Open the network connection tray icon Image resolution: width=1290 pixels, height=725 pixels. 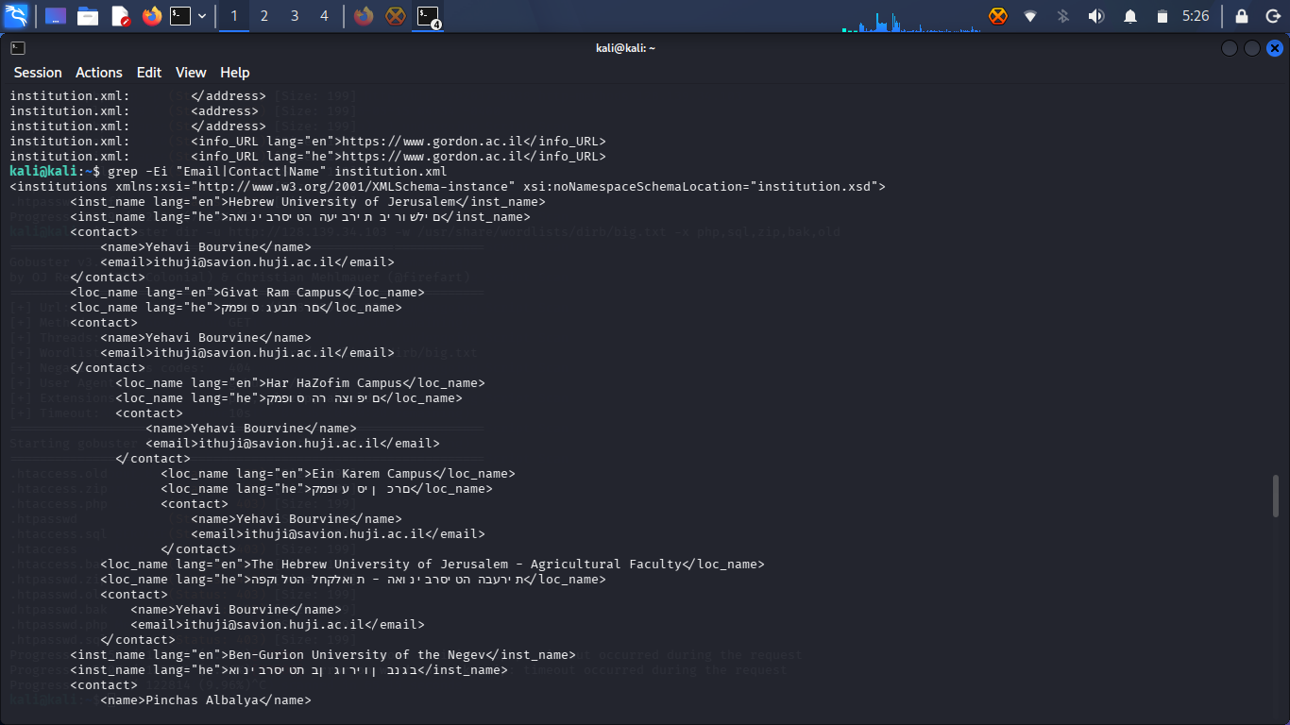click(x=1030, y=16)
